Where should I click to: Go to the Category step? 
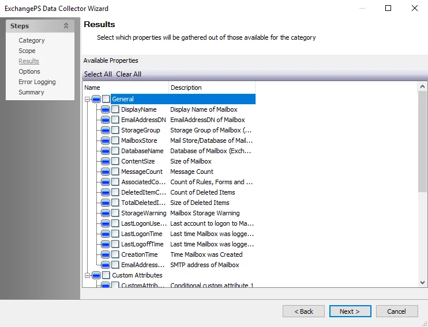pyautogui.click(x=32, y=40)
